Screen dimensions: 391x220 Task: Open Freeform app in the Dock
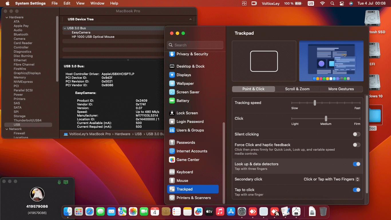tap(198, 212)
